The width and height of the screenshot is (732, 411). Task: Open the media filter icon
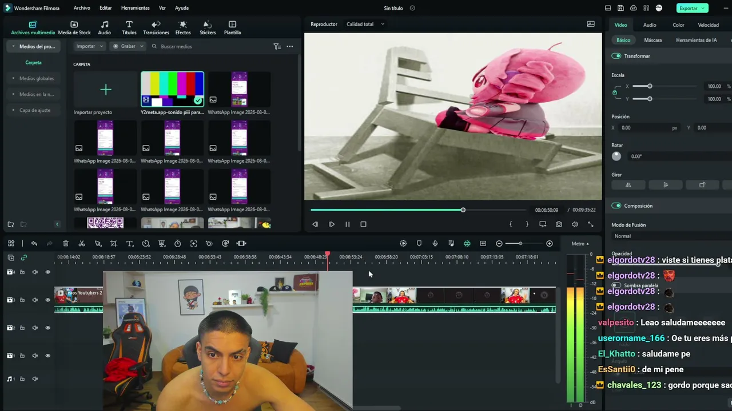click(x=277, y=46)
